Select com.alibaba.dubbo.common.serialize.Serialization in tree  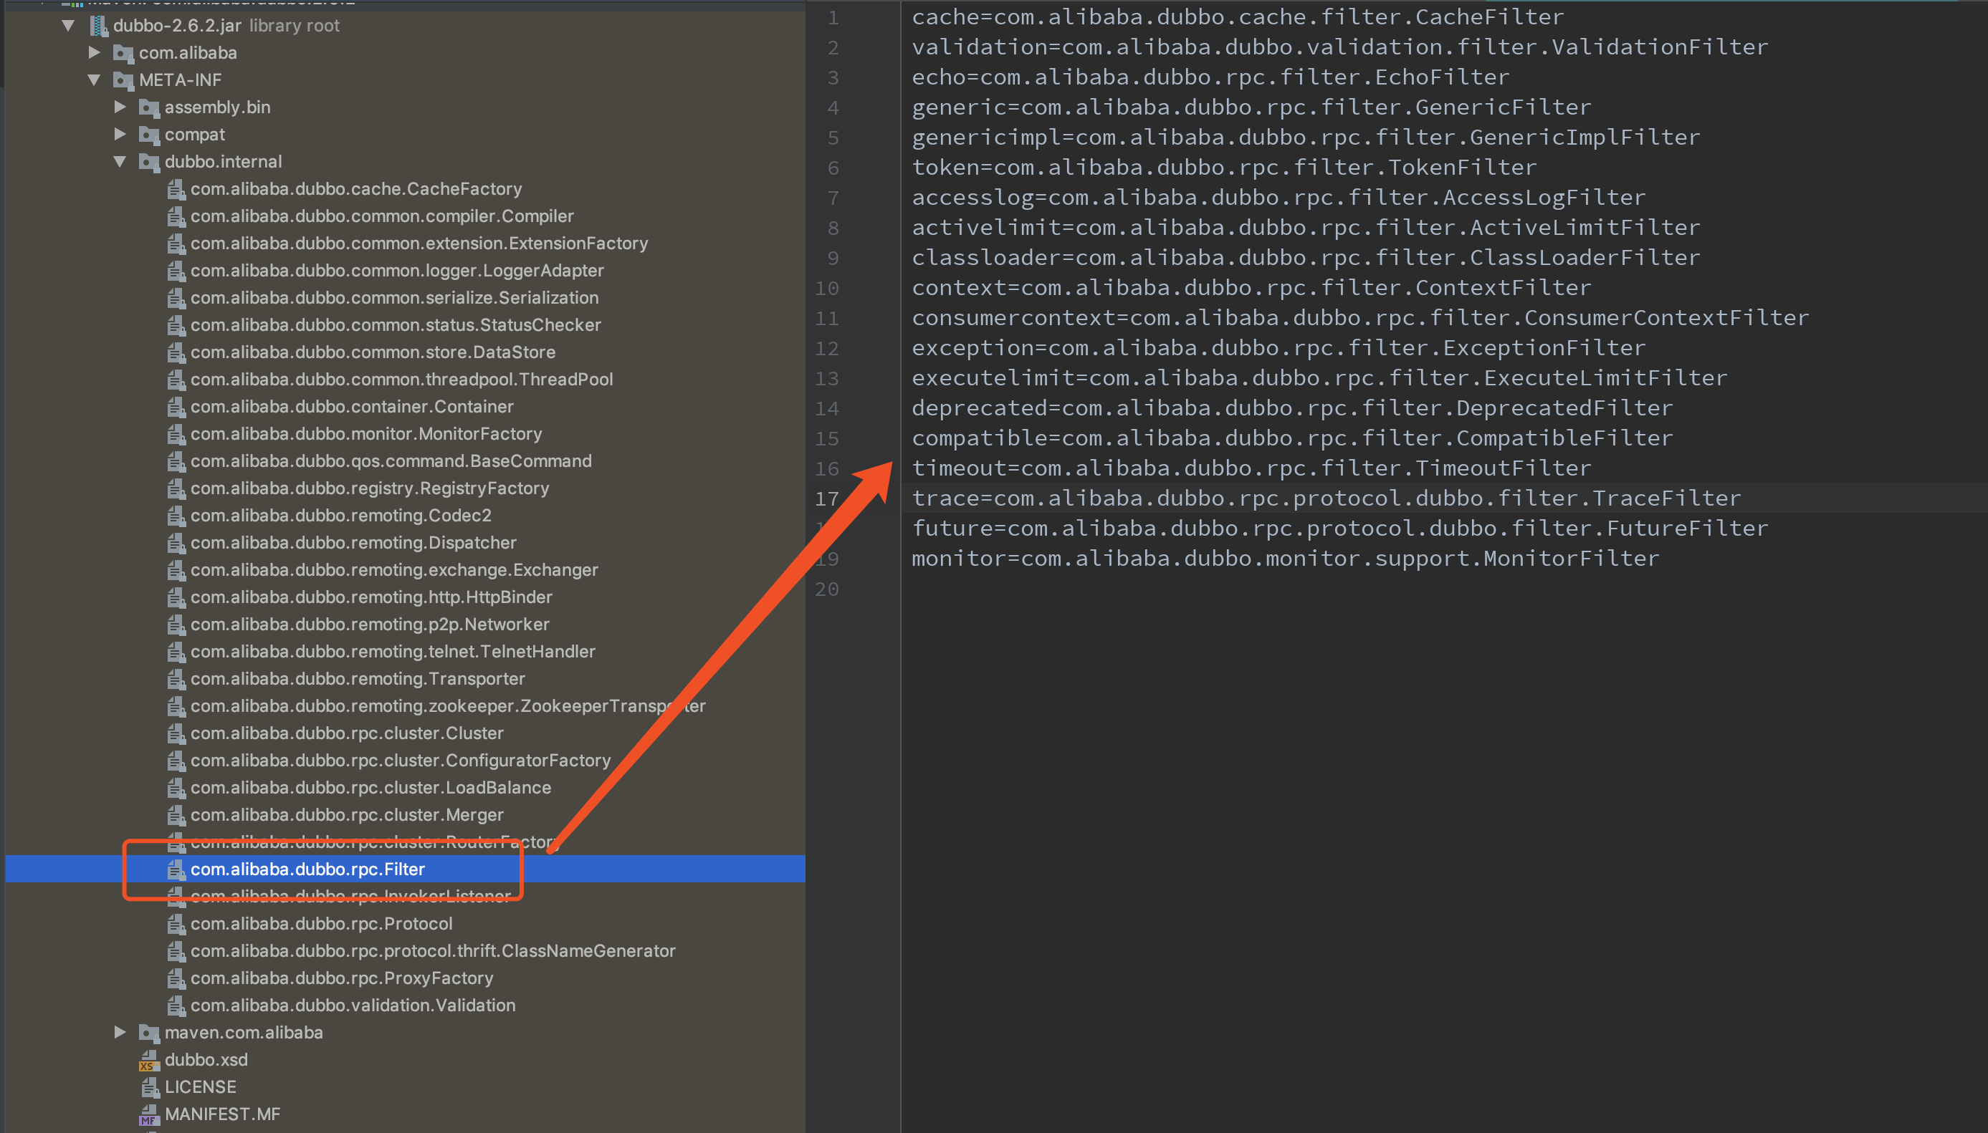click(x=394, y=298)
